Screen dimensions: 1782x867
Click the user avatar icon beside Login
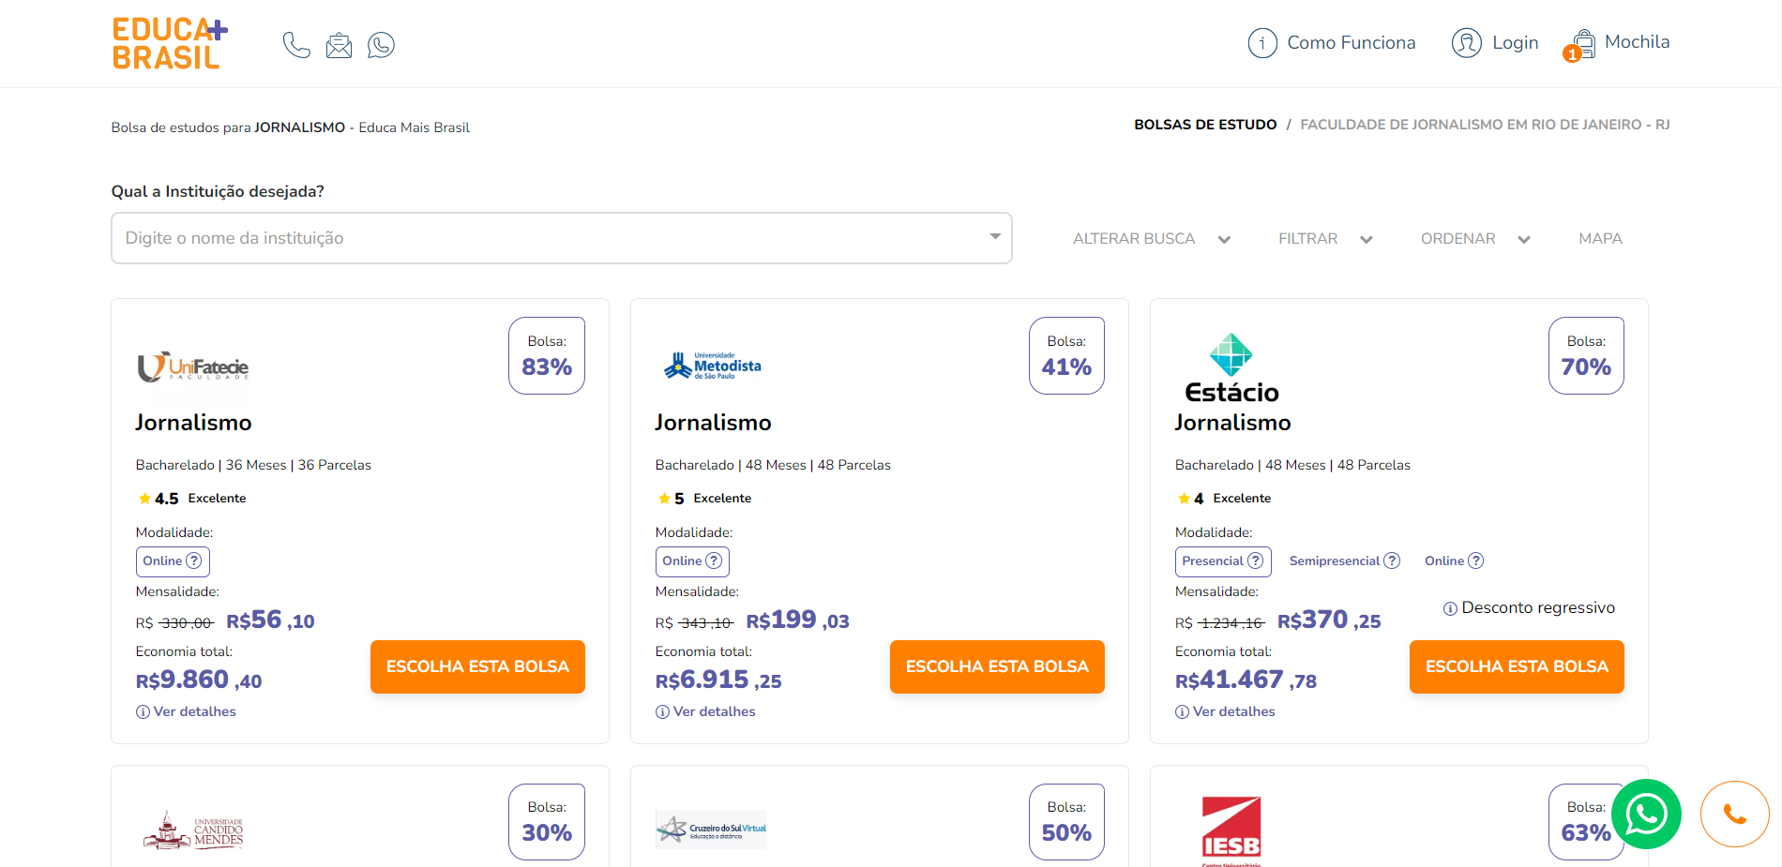click(x=1467, y=43)
